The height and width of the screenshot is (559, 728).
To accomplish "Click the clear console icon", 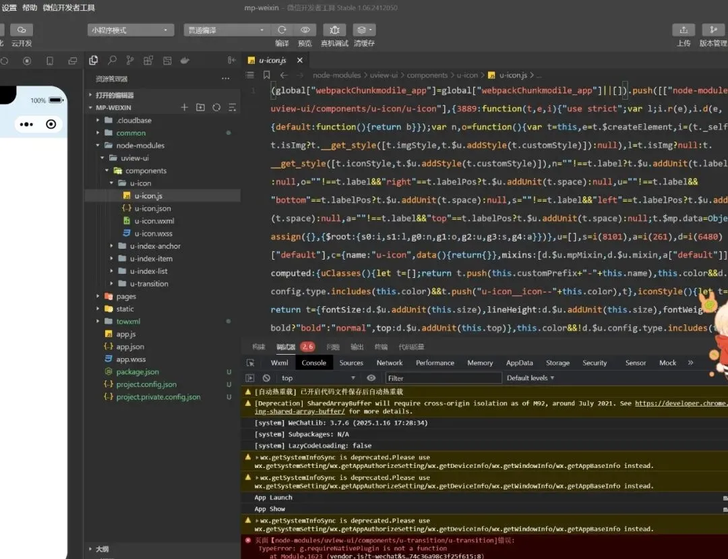I will click(266, 378).
